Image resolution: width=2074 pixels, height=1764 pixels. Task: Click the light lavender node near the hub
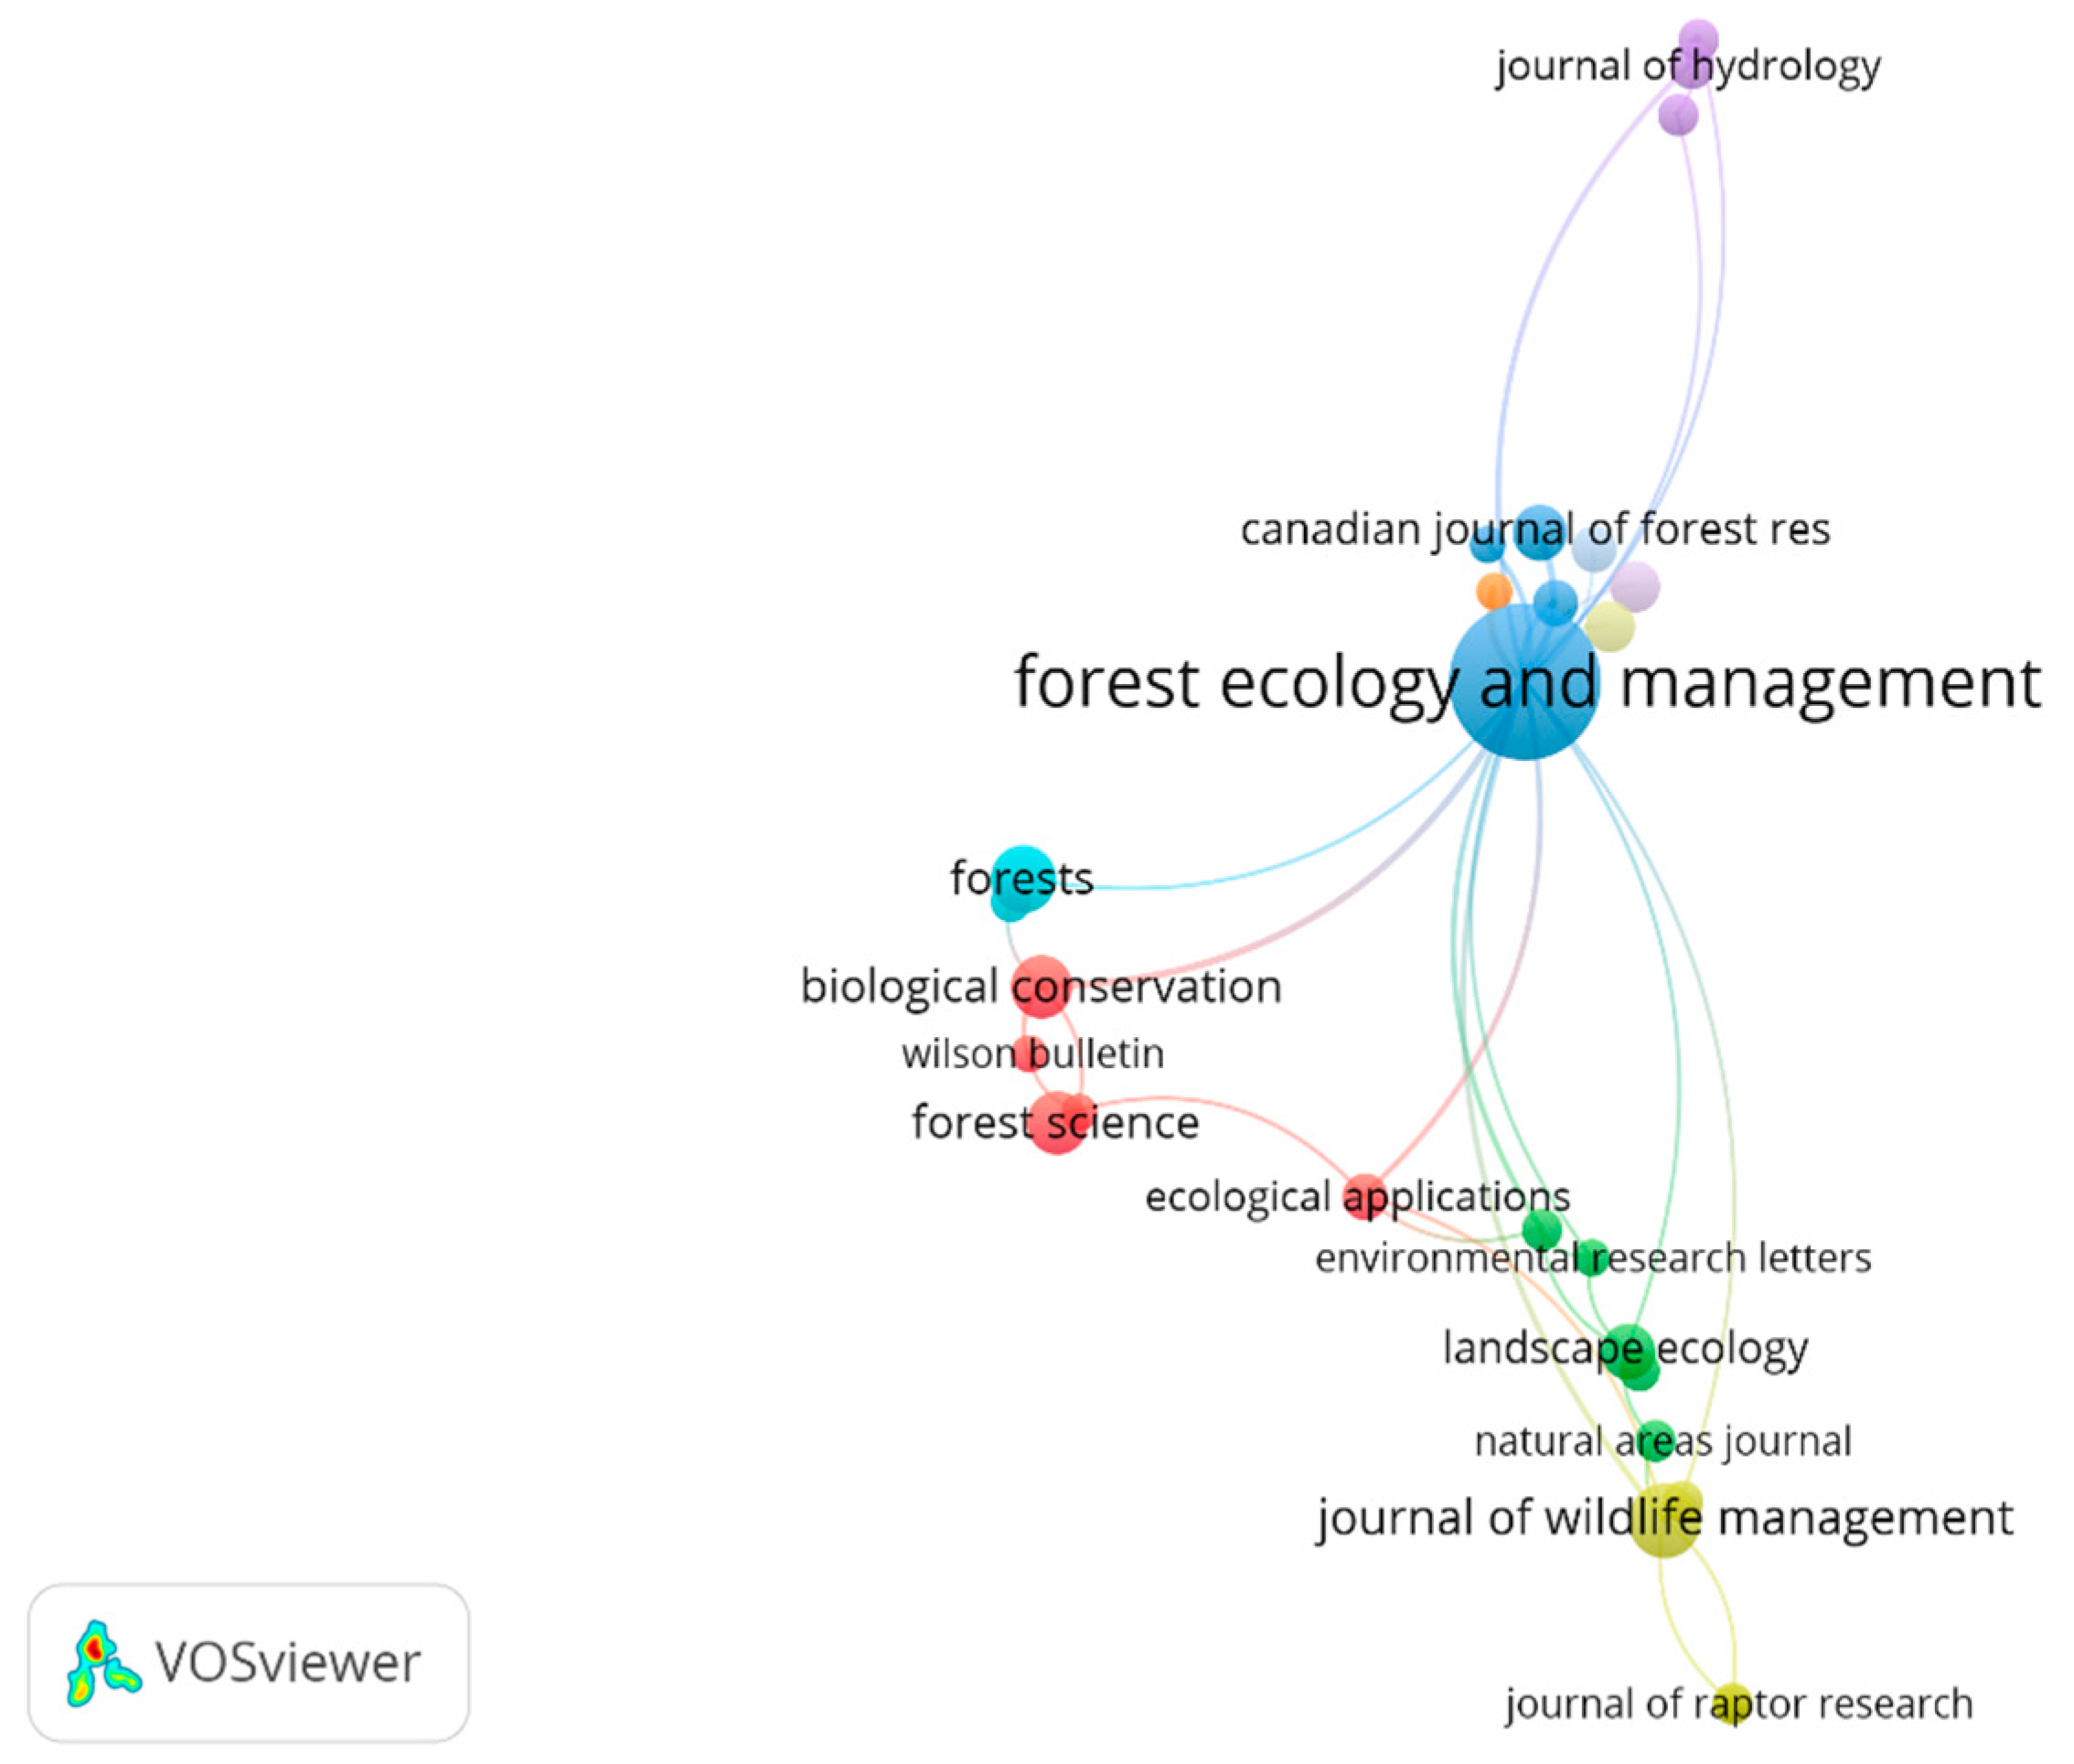[1635, 586]
